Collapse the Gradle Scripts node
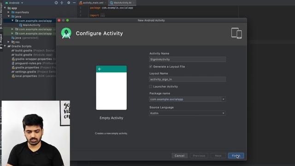The height and width of the screenshot is (166, 295). tap(5, 46)
